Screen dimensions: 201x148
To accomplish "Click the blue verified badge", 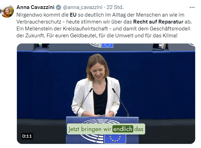I will pos(59,7).
